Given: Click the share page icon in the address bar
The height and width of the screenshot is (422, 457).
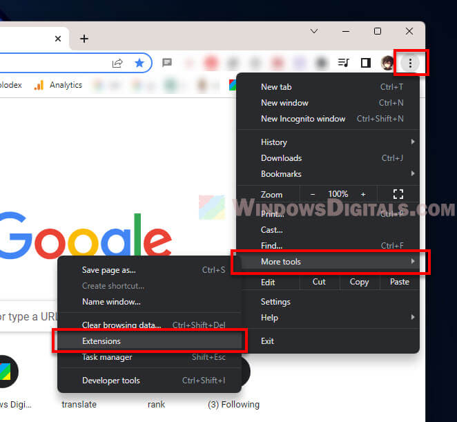Looking at the screenshot, I should [x=117, y=63].
